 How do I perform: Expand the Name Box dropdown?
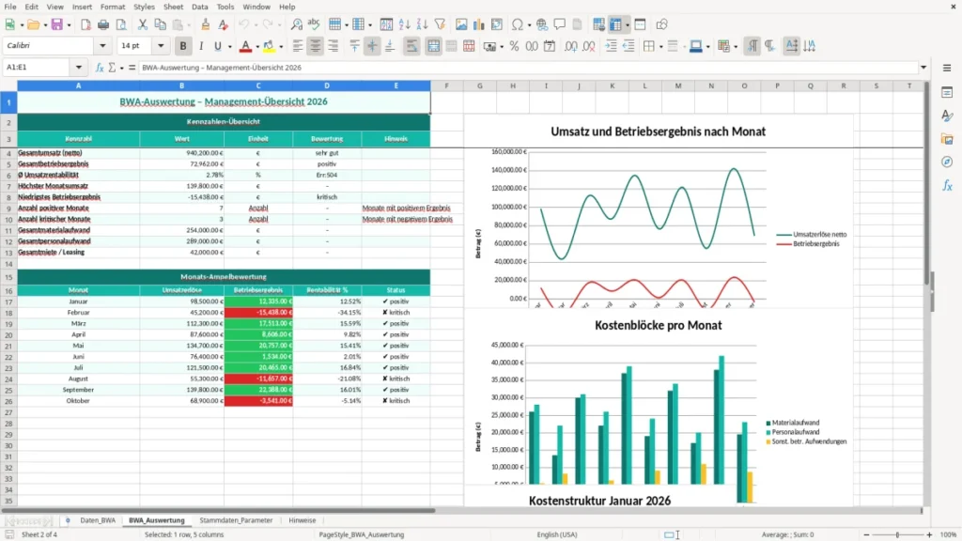click(x=79, y=68)
